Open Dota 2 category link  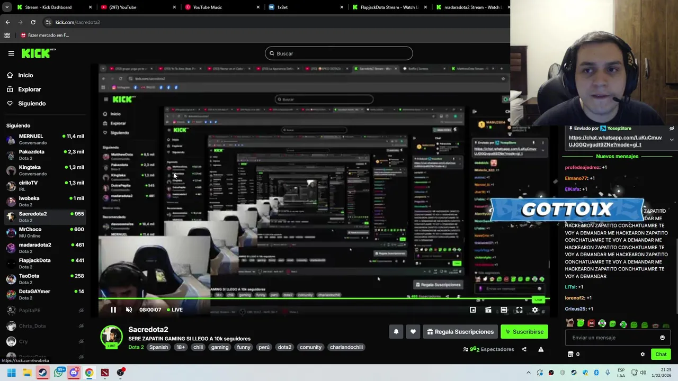point(136,348)
